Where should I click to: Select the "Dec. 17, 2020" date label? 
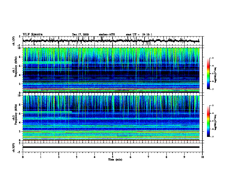pyautogui.click(x=80, y=35)
